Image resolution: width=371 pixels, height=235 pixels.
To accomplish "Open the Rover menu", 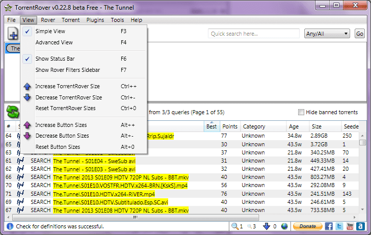I will click(x=48, y=20).
